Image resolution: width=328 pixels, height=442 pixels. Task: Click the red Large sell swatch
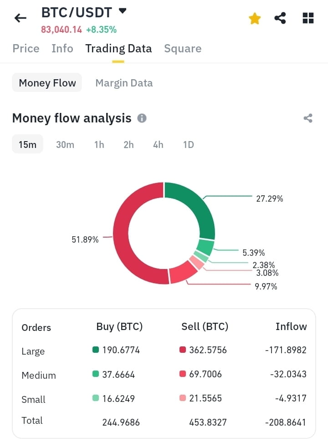pos(183,350)
